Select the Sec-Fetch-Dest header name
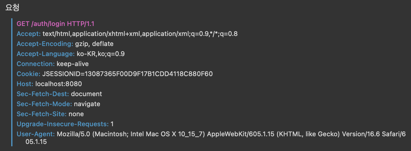Image resolution: width=411 pixels, height=151 pixels. pos(43,94)
